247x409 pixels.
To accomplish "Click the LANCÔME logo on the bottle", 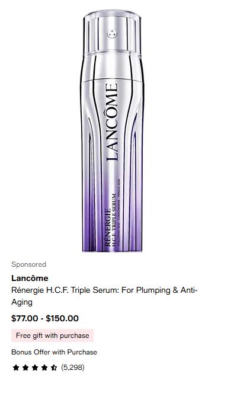I will [x=112, y=122].
